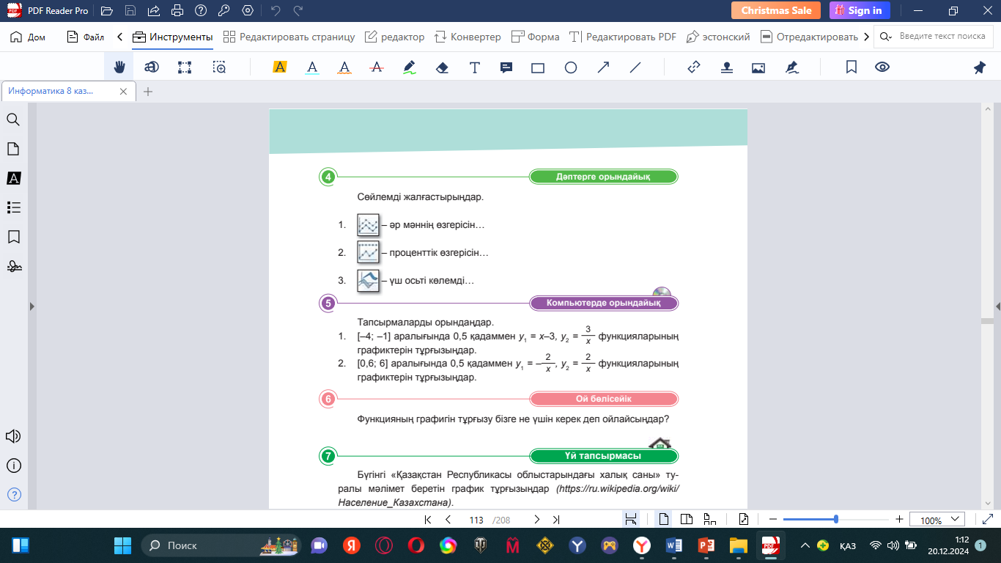This screenshot has width=1001, height=563.
Task: Go to the next page
Action: tap(536, 520)
